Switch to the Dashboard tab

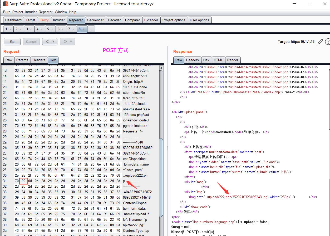[x=13, y=20]
